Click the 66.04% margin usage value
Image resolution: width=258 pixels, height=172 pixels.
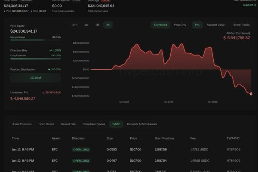tap(57, 37)
